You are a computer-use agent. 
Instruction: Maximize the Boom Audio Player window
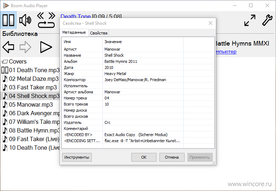(251, 5)
